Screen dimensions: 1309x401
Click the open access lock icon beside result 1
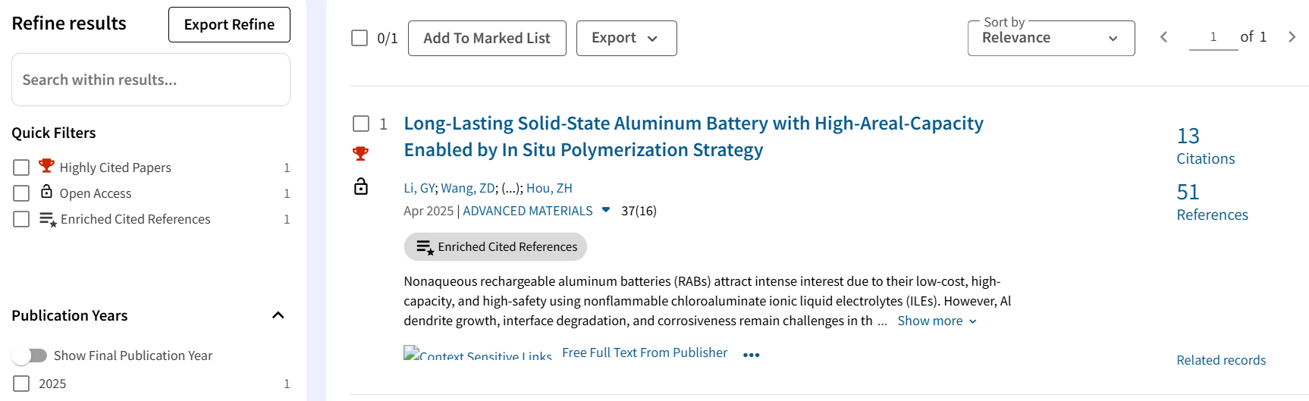(361, 186)
